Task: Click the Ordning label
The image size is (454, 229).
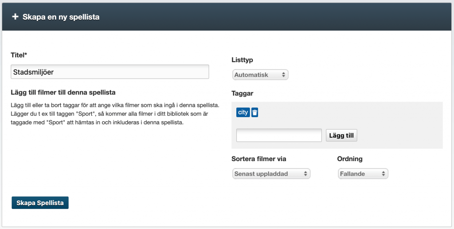Action: click(350, 159)
